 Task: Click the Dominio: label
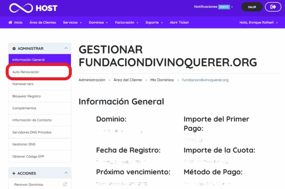pyautogui.click(x=111, y=119)
